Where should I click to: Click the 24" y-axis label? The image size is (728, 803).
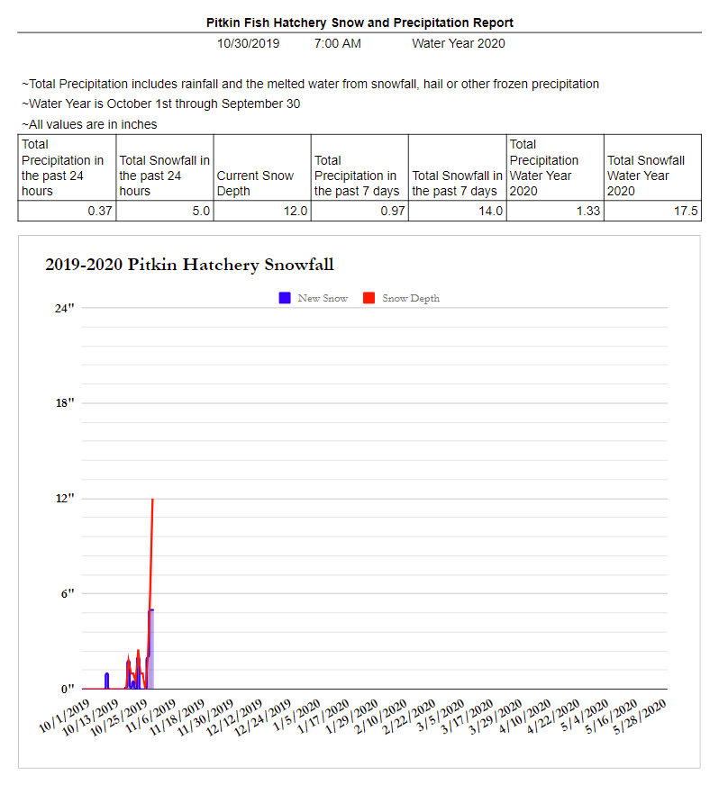click(x=64, y=308)
